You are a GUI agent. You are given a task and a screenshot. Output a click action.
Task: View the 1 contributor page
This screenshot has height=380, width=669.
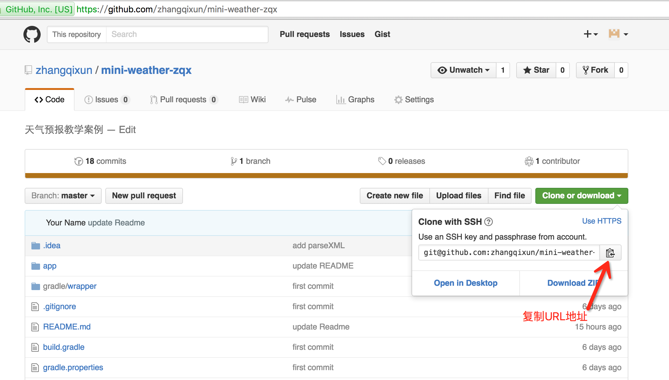552,161
